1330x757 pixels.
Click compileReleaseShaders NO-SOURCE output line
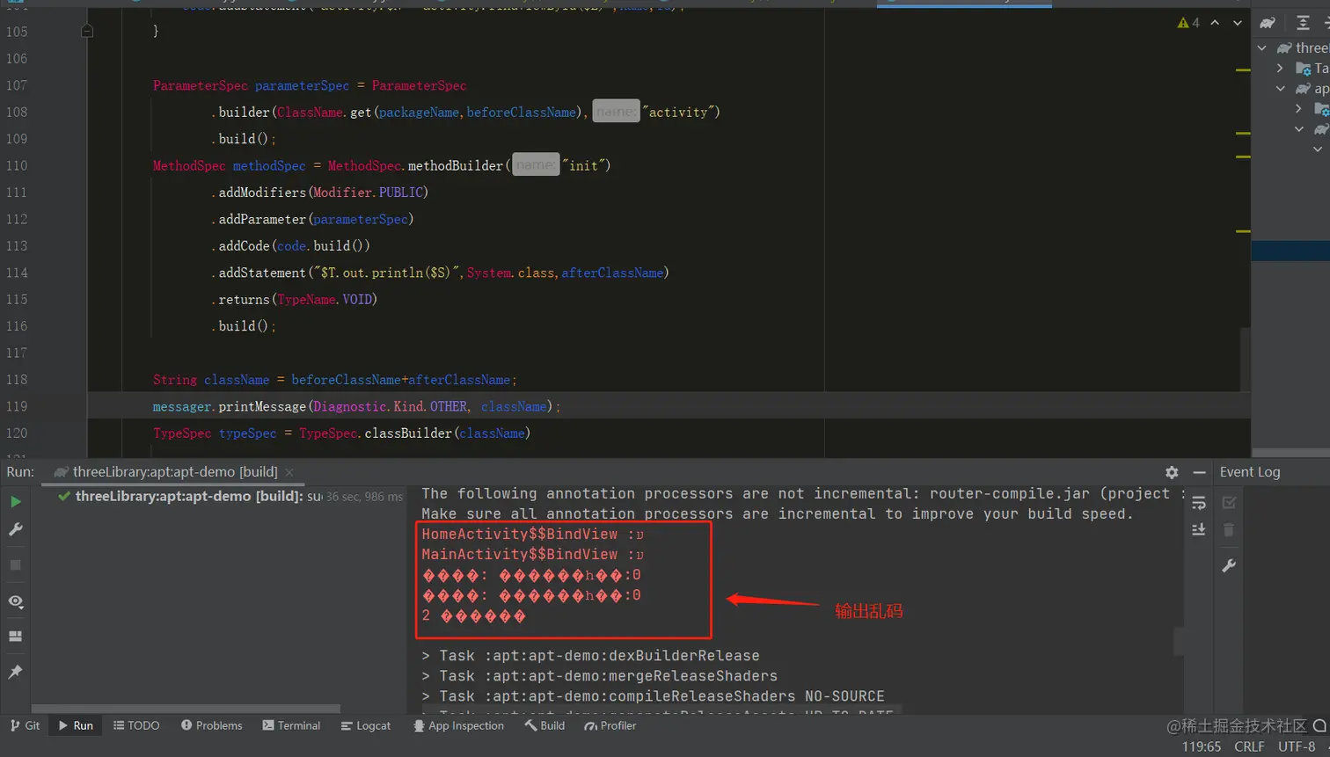[653, 696]
